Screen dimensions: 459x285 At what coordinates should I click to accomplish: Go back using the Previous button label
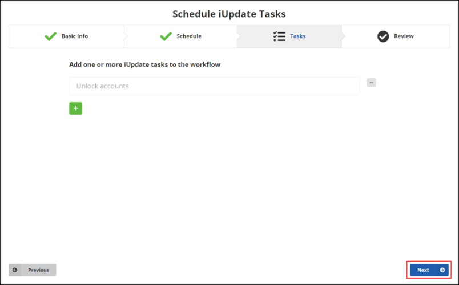[38, 270]
